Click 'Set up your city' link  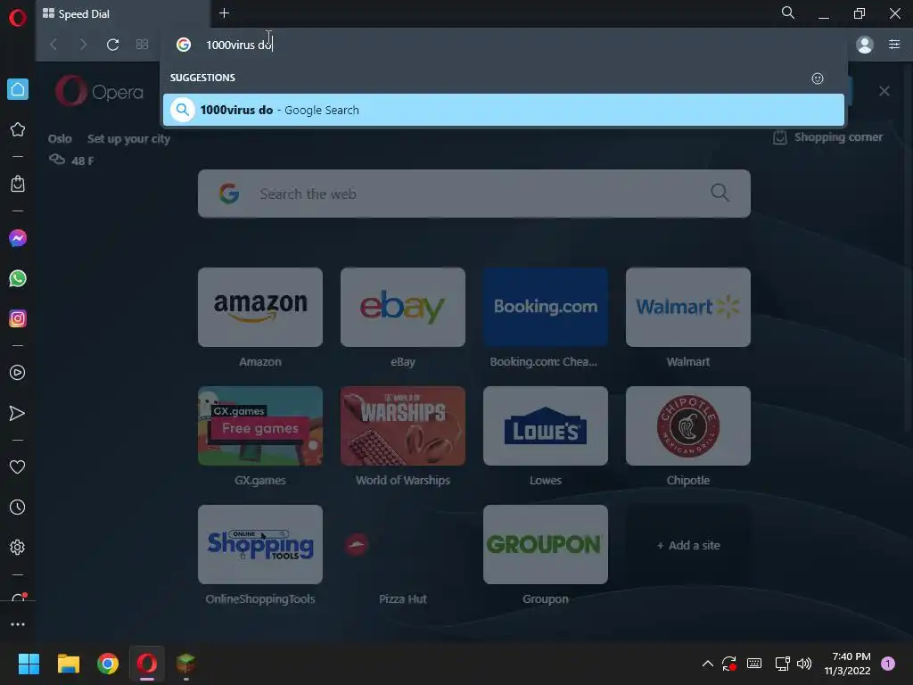tap(128, 138)
